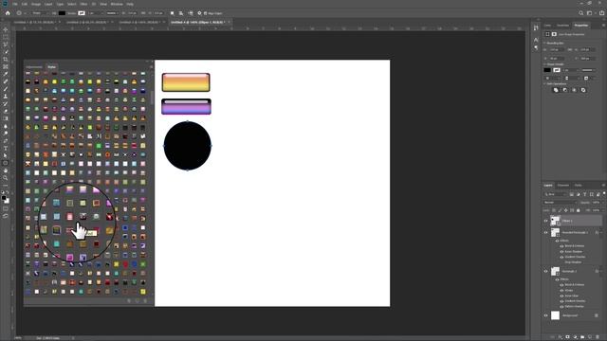Click the Stroke swatch in options bar
Image resolution: width=607 pixels, height=341 pixels.
coord(82,13)
